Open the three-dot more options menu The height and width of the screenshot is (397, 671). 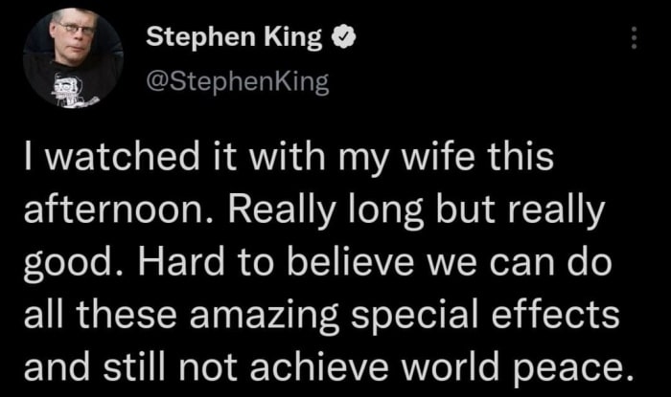click(x=632, y=38)
